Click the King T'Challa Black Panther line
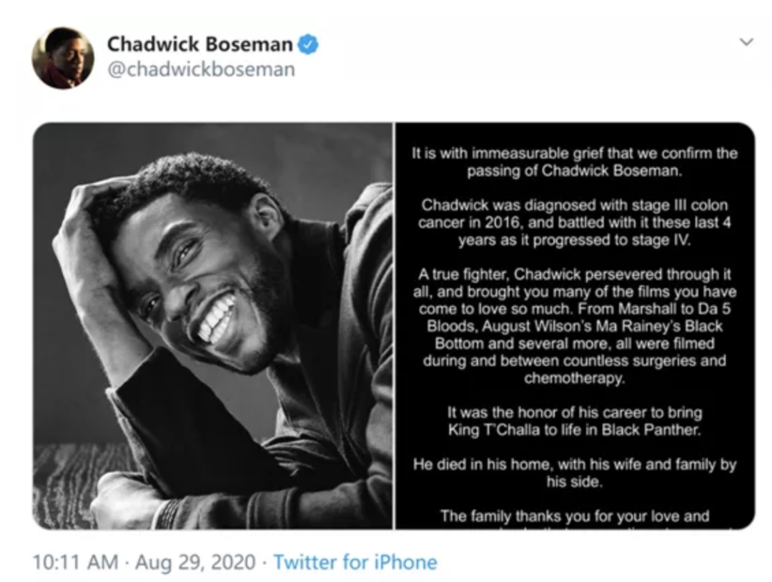The width and height of the screenshot is (772, 582). (574, 430)
